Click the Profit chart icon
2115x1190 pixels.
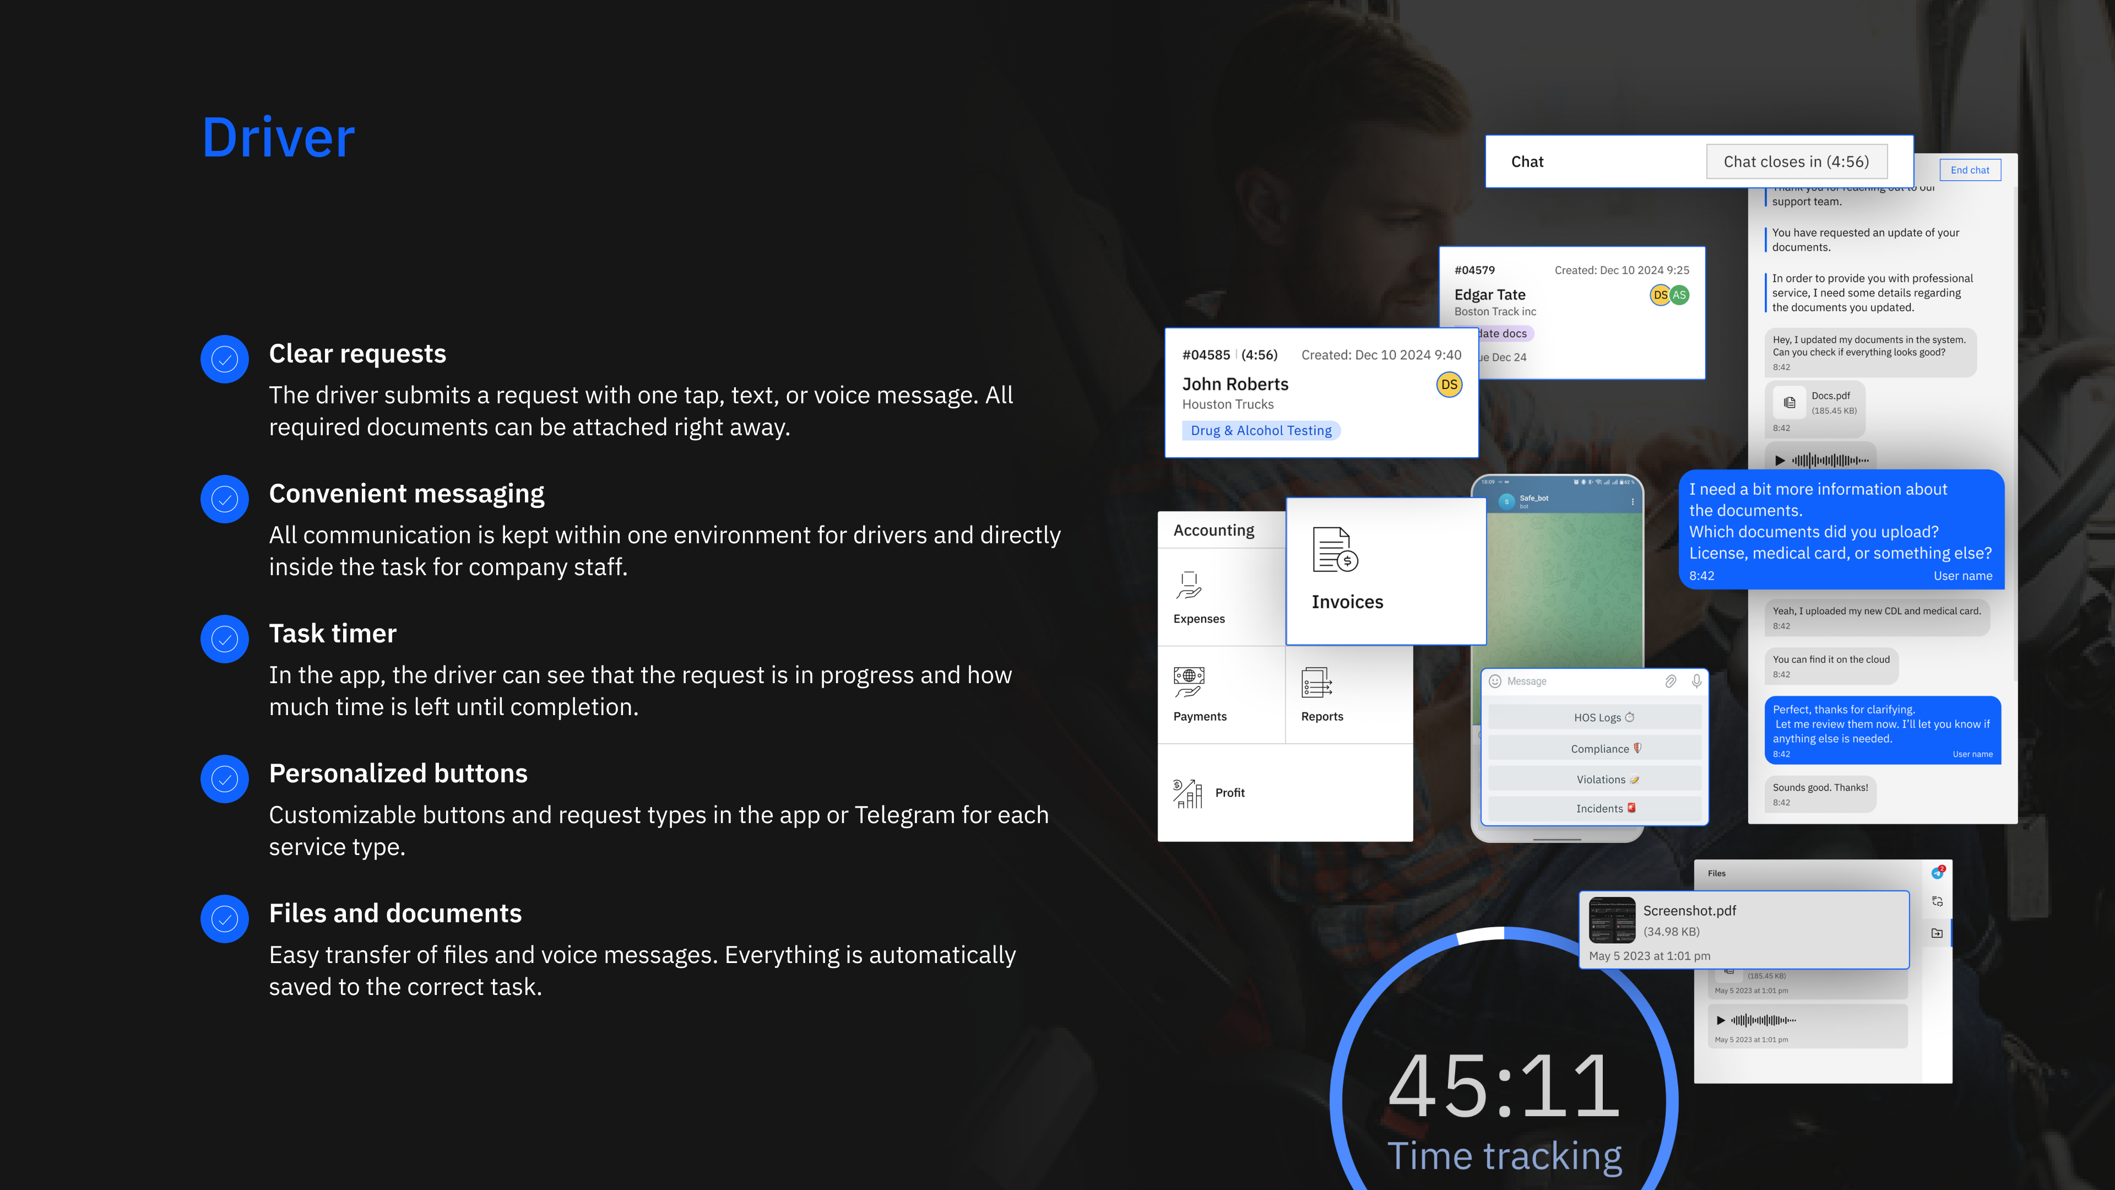[1187, 793]
